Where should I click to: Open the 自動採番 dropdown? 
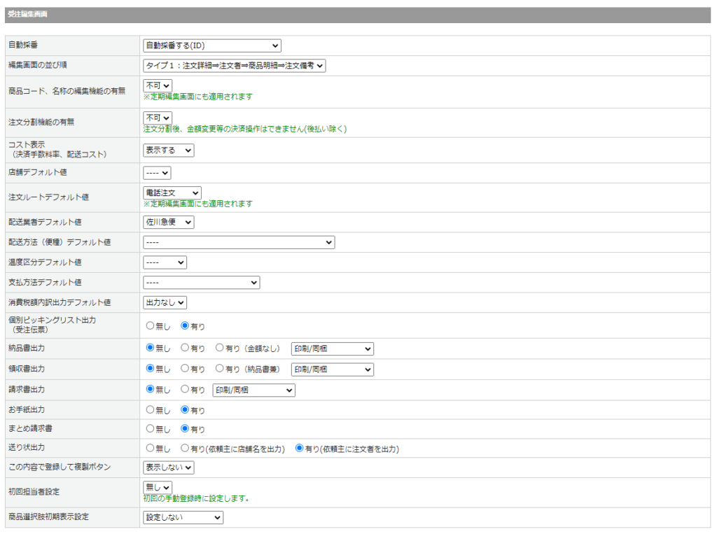pos(211,45)
